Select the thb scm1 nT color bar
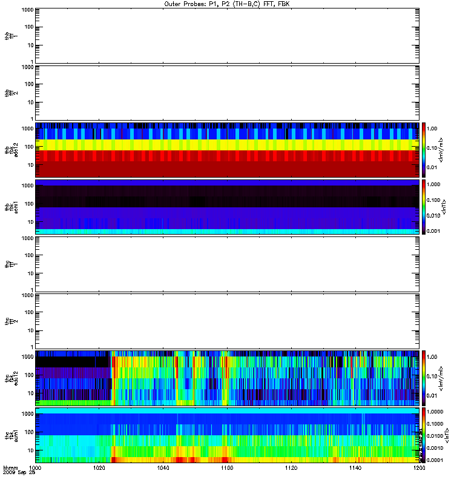 click(425, 207)
